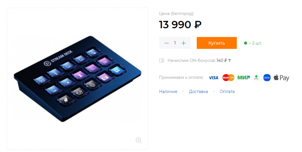
Task: Click the Apple Pay logo
Action: pyautogui.click(x=281, y=77)
